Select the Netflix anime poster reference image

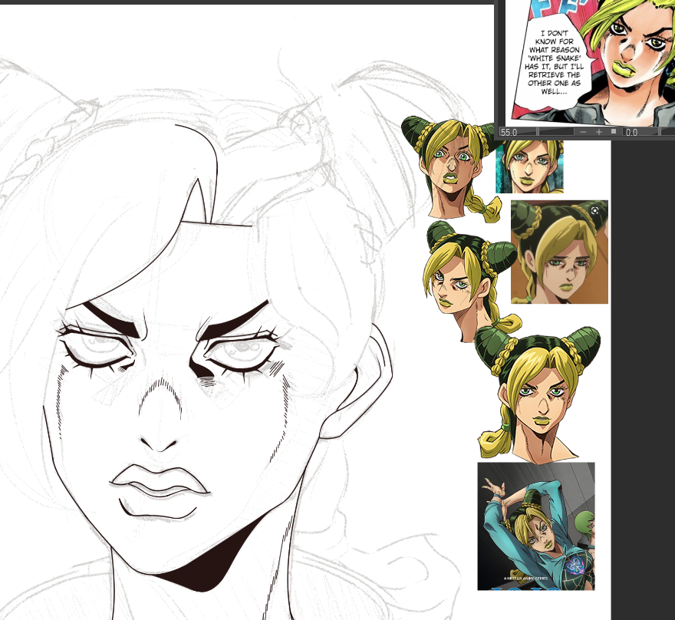[x=536, y=526]
